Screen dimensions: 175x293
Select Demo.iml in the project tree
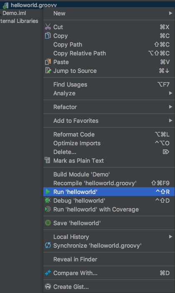14,13
